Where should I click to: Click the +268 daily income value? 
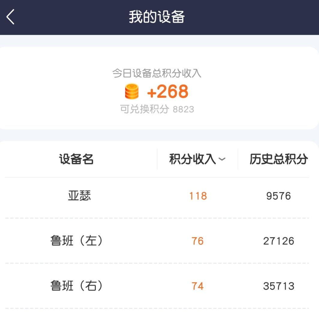pos(168,91)
